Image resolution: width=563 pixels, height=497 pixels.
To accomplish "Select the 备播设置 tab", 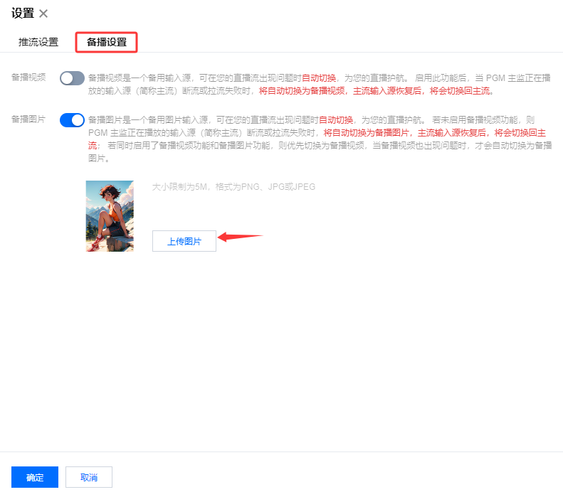I will pyautogui.click(x=107, y=42).
